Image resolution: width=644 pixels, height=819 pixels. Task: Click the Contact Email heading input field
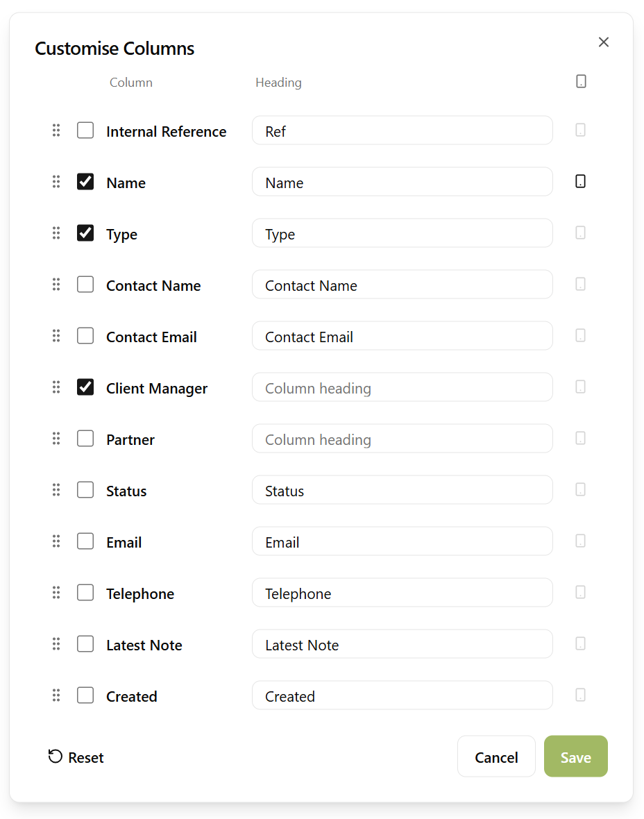pos(402,336)
